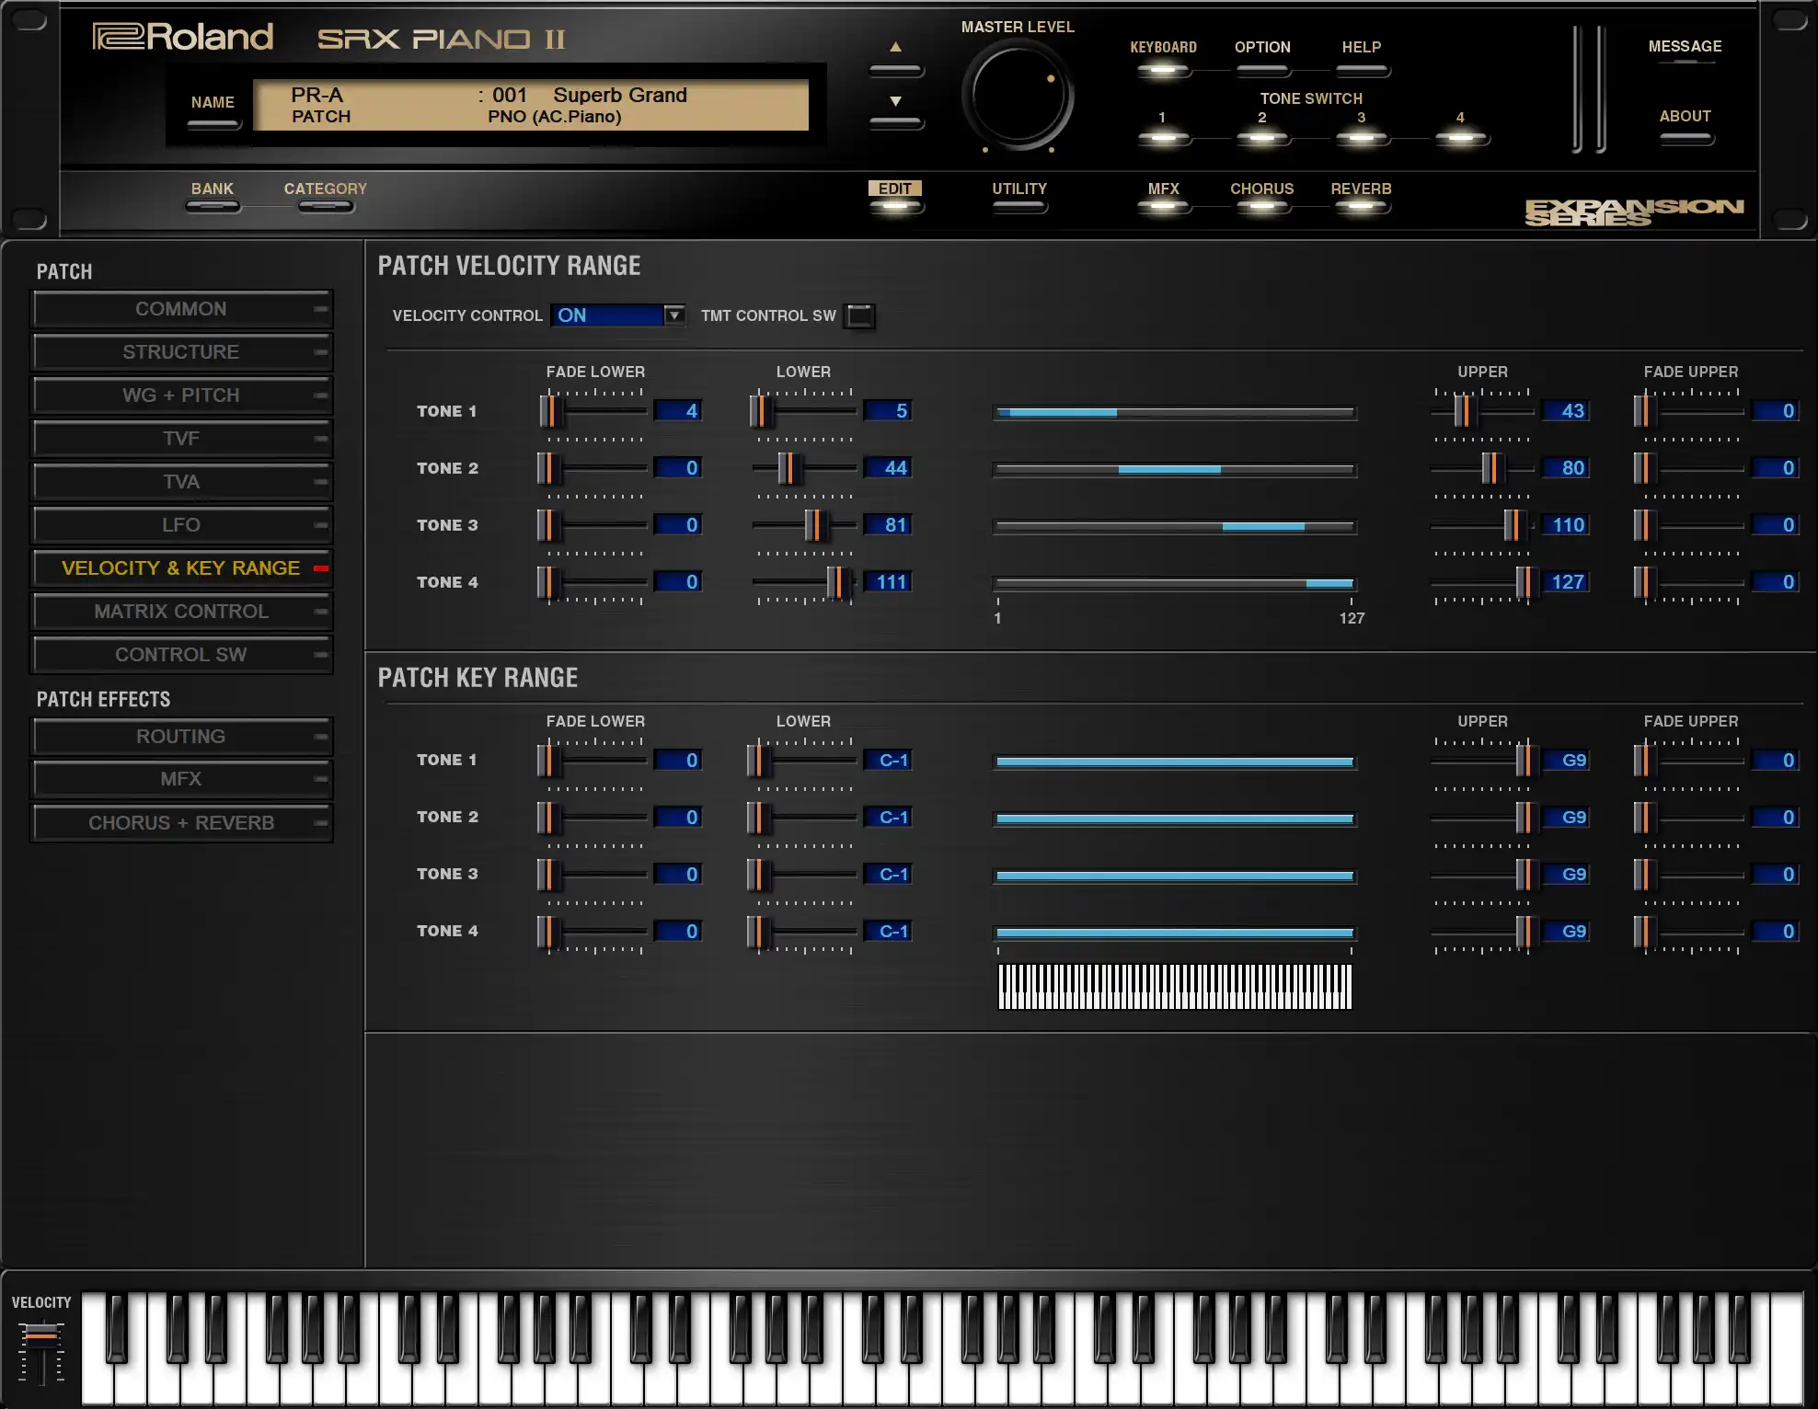
Task: Turn the Master Level knob
Action: (1018, 95)
